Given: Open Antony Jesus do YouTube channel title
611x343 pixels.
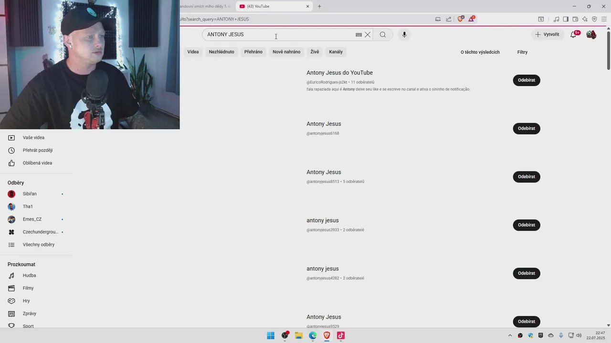Looking at the screenshot, I should pos(339,73).
